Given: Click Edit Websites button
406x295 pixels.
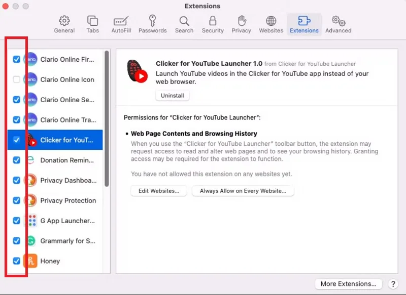Looking at the screenshot, I should coord(159,191).
